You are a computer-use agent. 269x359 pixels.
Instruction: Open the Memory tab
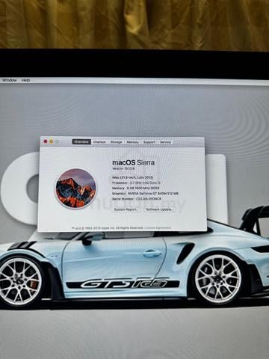pyautogui.click(x=132, y=142)
